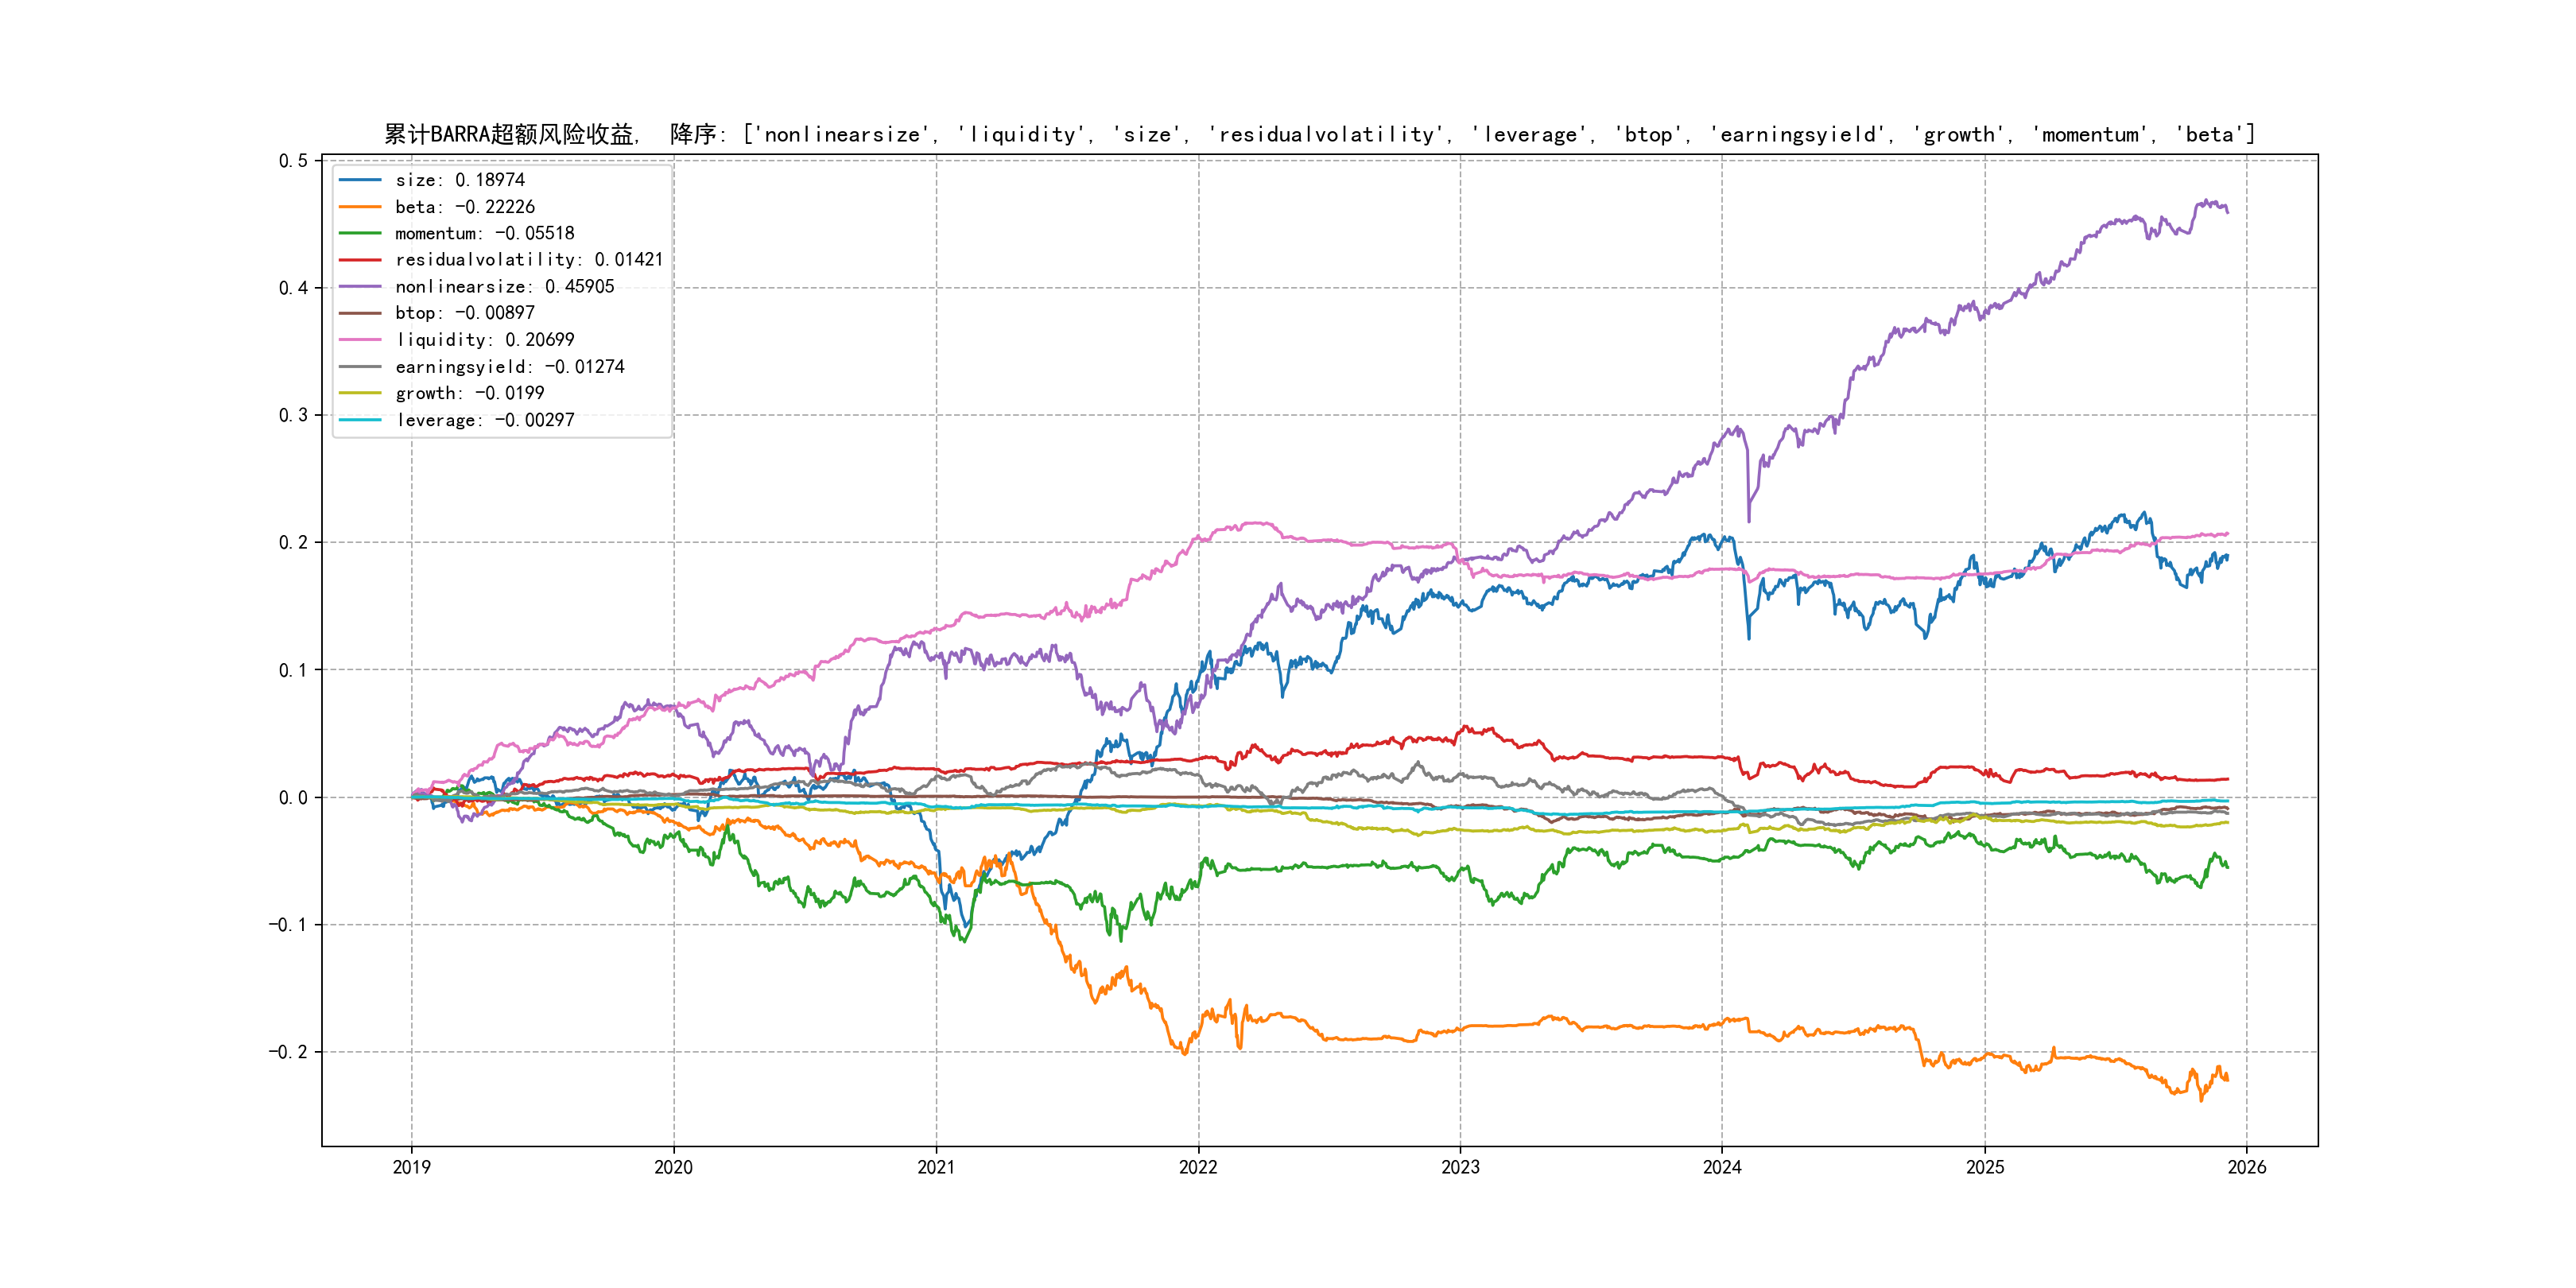This screenshot has height=1288, width=2576.
Task: Click the blue size legend line swatch
Action: 360,180
